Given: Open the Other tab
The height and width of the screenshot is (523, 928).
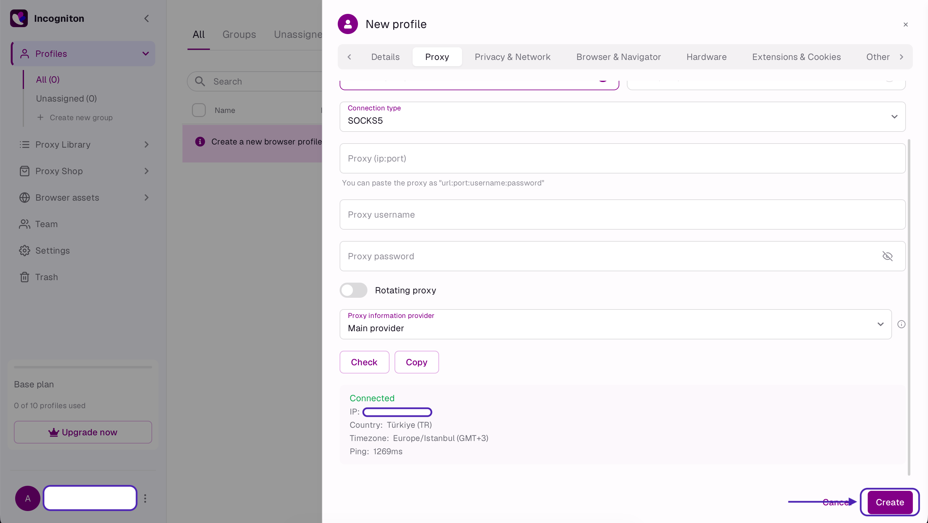Looking at the screenshot, I should (877, 57).
